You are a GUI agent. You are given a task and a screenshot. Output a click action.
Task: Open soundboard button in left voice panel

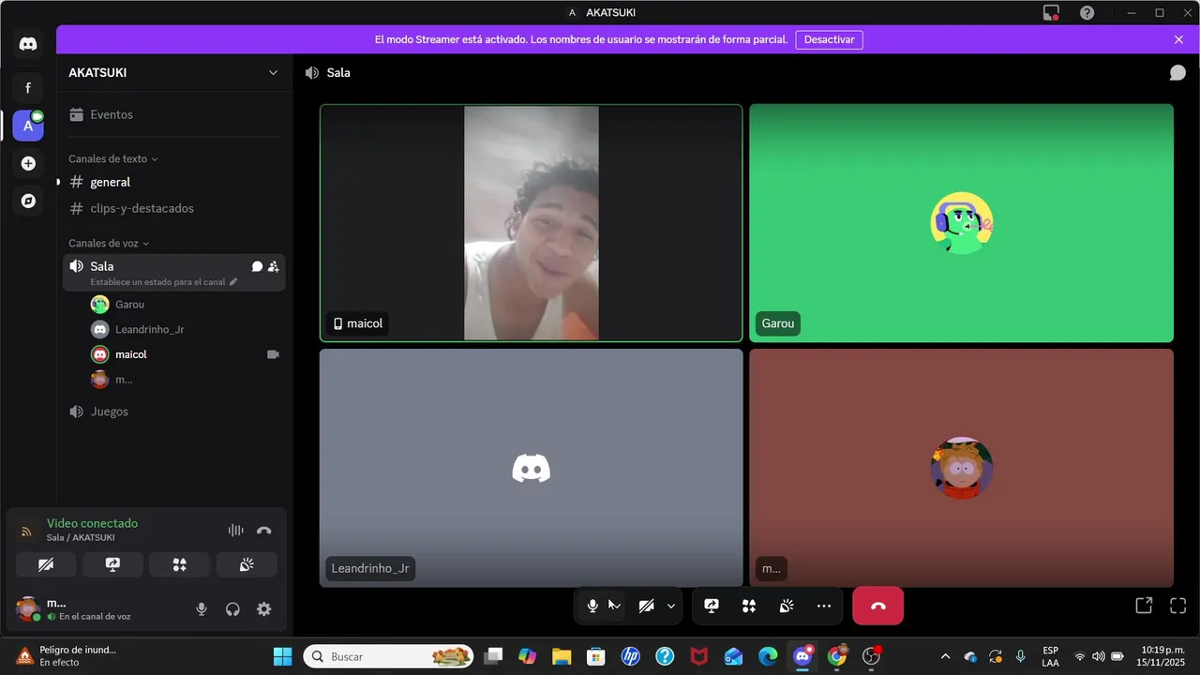pyautogui.click(x=247, y=564)
